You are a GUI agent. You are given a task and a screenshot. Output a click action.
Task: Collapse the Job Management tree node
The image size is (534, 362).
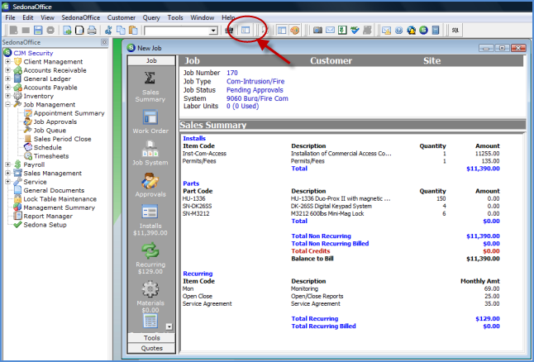click(7, 104)
